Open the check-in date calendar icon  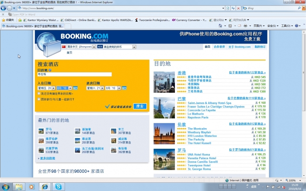point(76,88)
